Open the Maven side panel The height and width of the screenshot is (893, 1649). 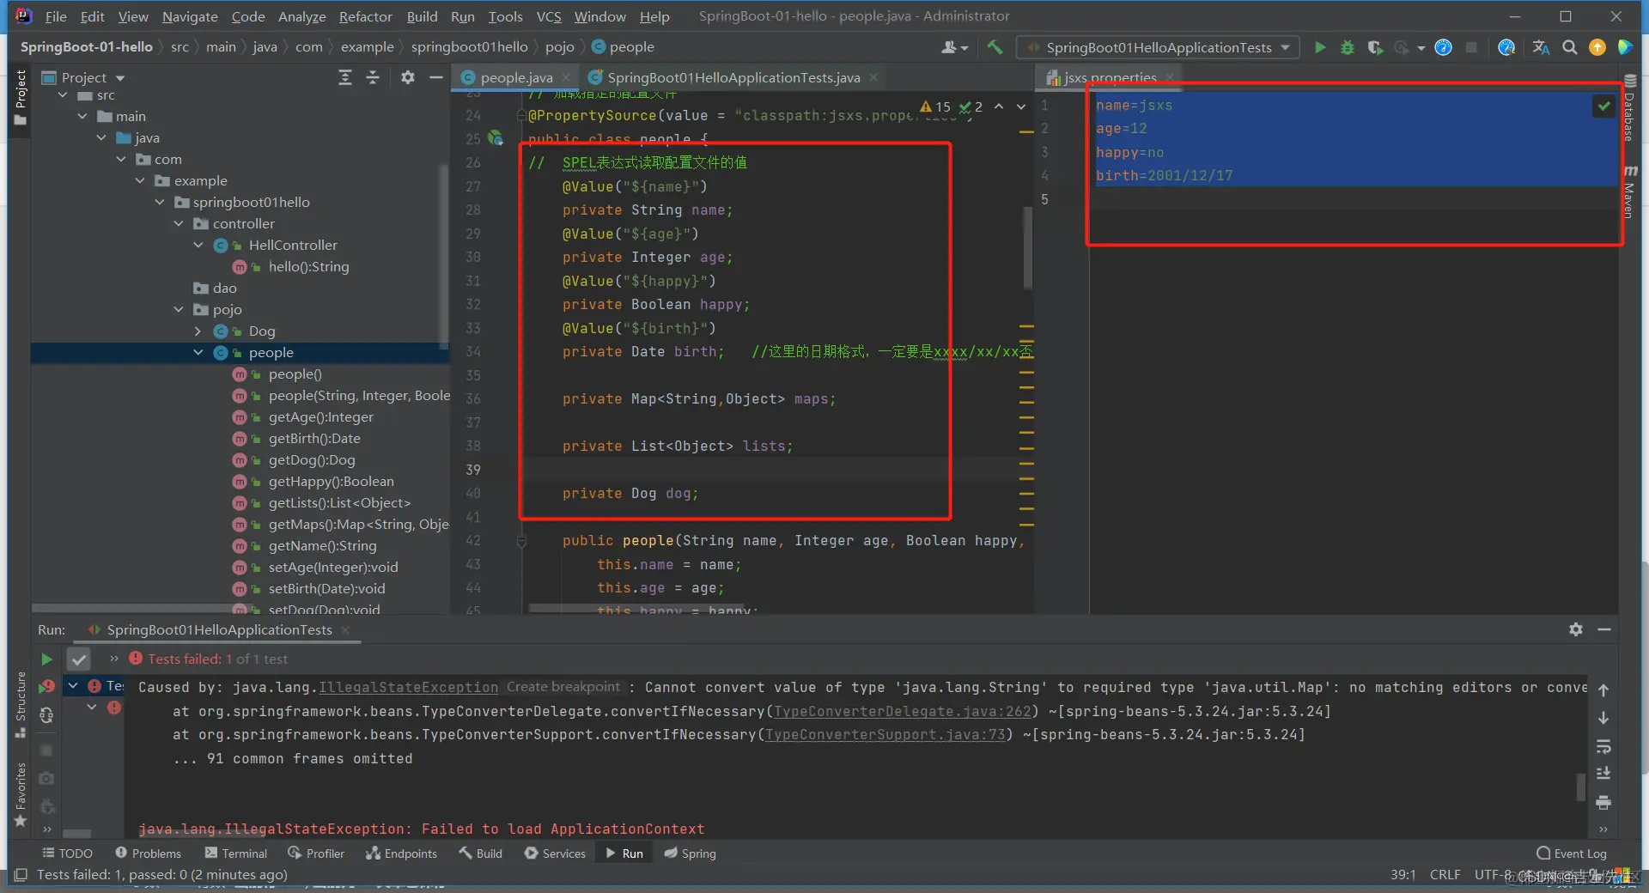point(1629,191)
